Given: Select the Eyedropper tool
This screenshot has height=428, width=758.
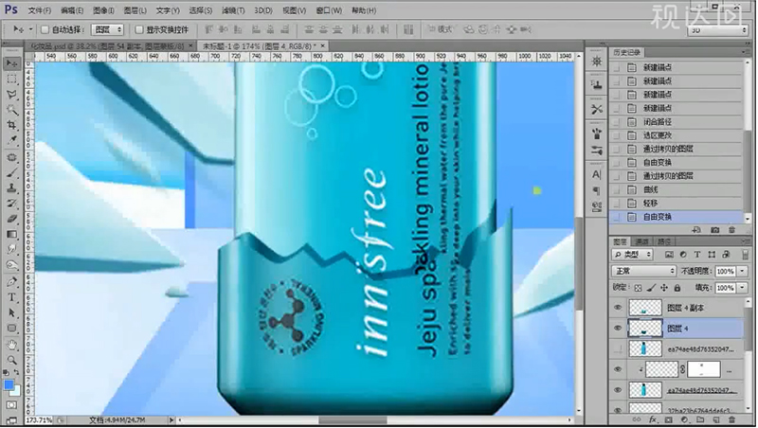Looking at the screenshot, I should (11, 141).
